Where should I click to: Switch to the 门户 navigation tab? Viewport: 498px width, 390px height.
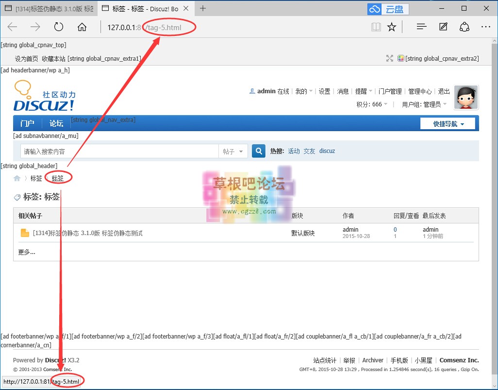tap(27, 123)
